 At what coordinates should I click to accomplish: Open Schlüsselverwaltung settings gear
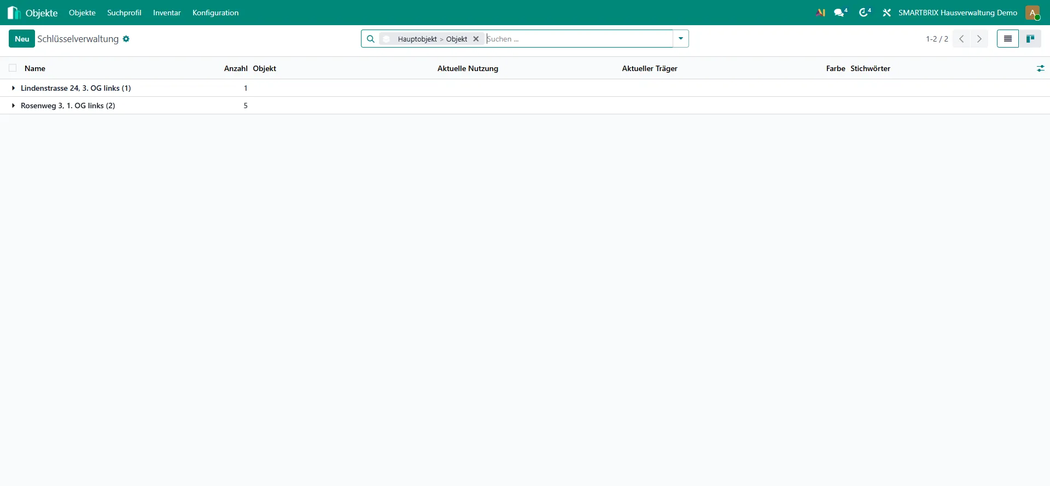pos(126,39)
